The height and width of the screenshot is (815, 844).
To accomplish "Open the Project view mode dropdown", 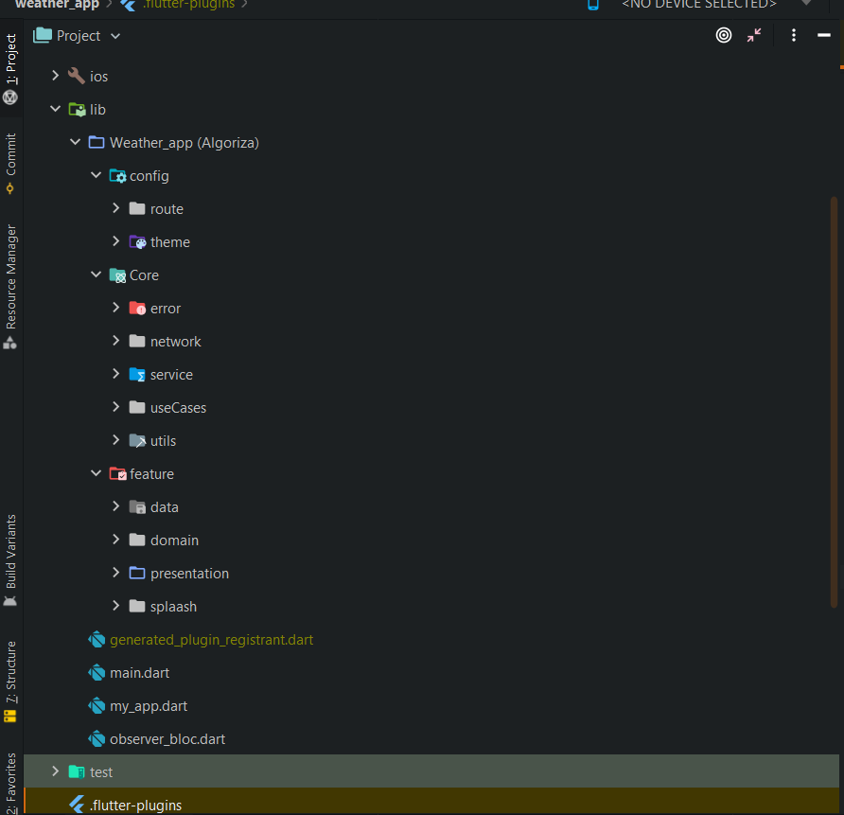I will [x=77, y=35].
